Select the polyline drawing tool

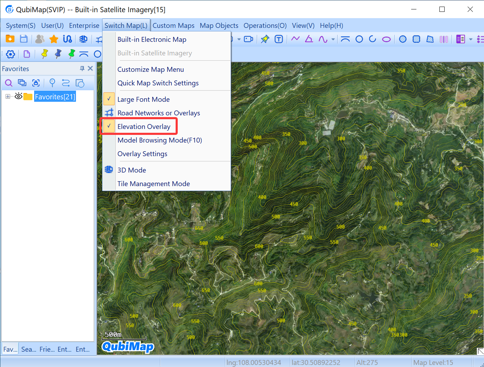[x=295, y=39]
